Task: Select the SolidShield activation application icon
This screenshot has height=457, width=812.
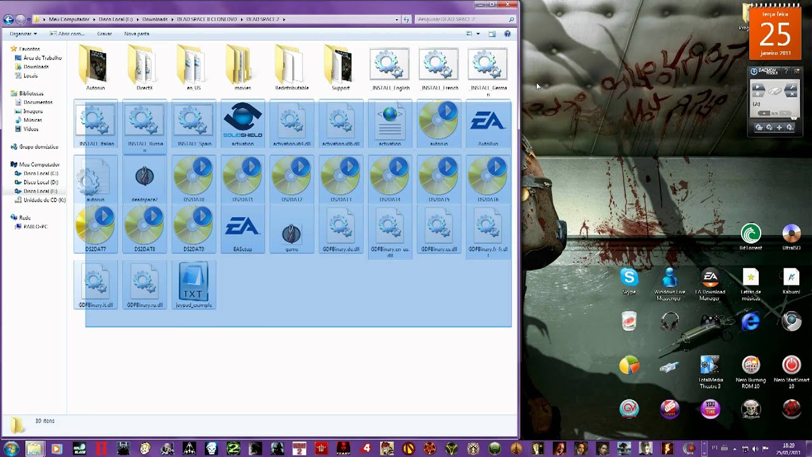Action: tap(242, 124)
